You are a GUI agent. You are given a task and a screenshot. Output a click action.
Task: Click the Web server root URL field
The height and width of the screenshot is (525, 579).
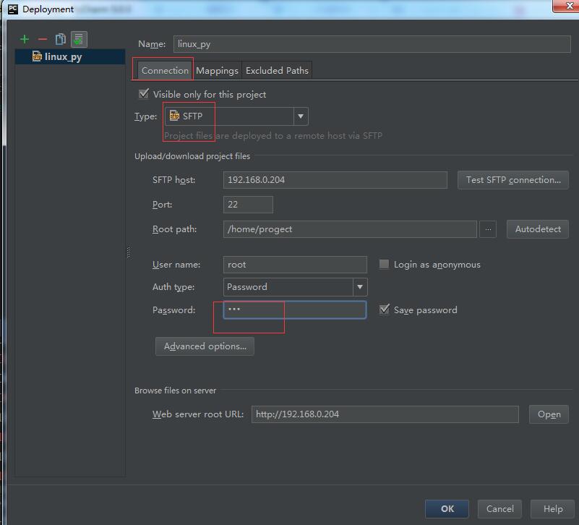click(x=385, y=414)
